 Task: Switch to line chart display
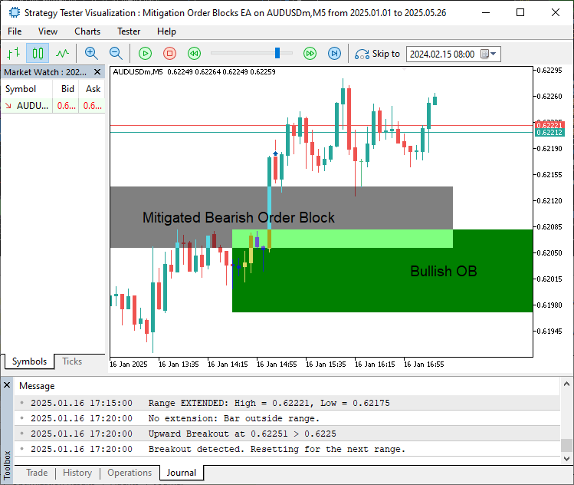62,54
